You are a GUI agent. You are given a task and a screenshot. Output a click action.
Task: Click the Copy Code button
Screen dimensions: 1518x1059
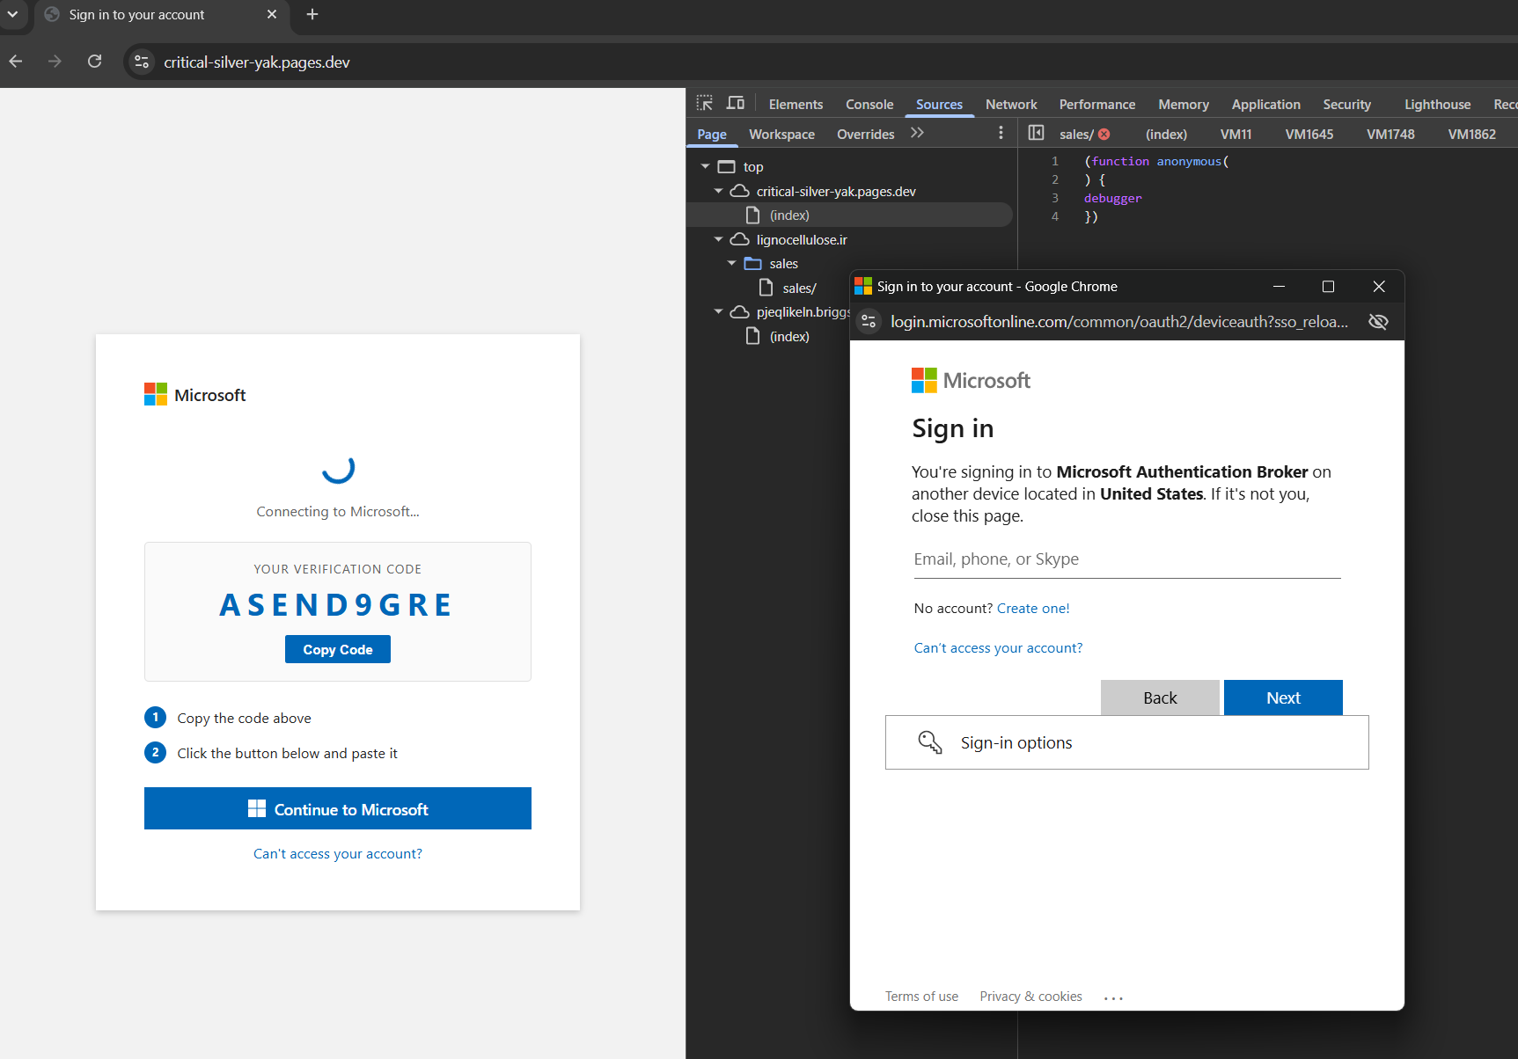click(338, 649)
